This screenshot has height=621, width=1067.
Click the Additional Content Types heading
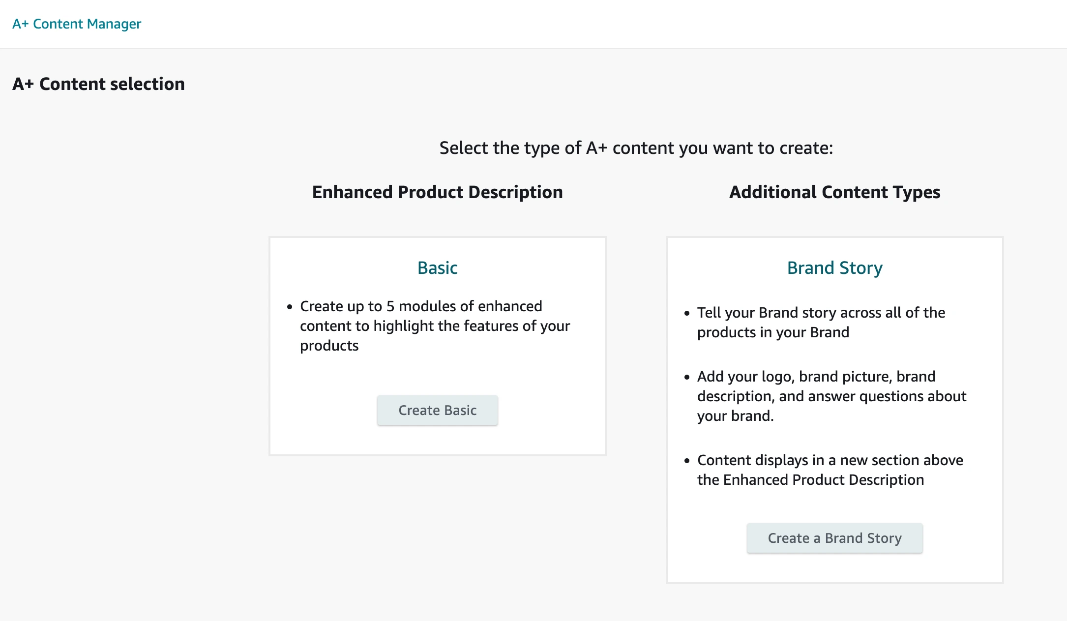(x=834, y=192)
